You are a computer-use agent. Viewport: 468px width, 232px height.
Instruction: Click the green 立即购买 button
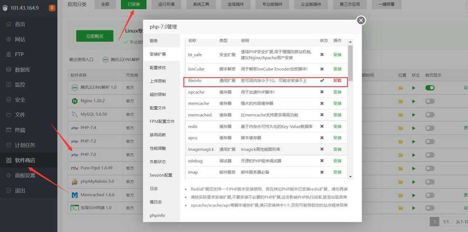[95, 36]
